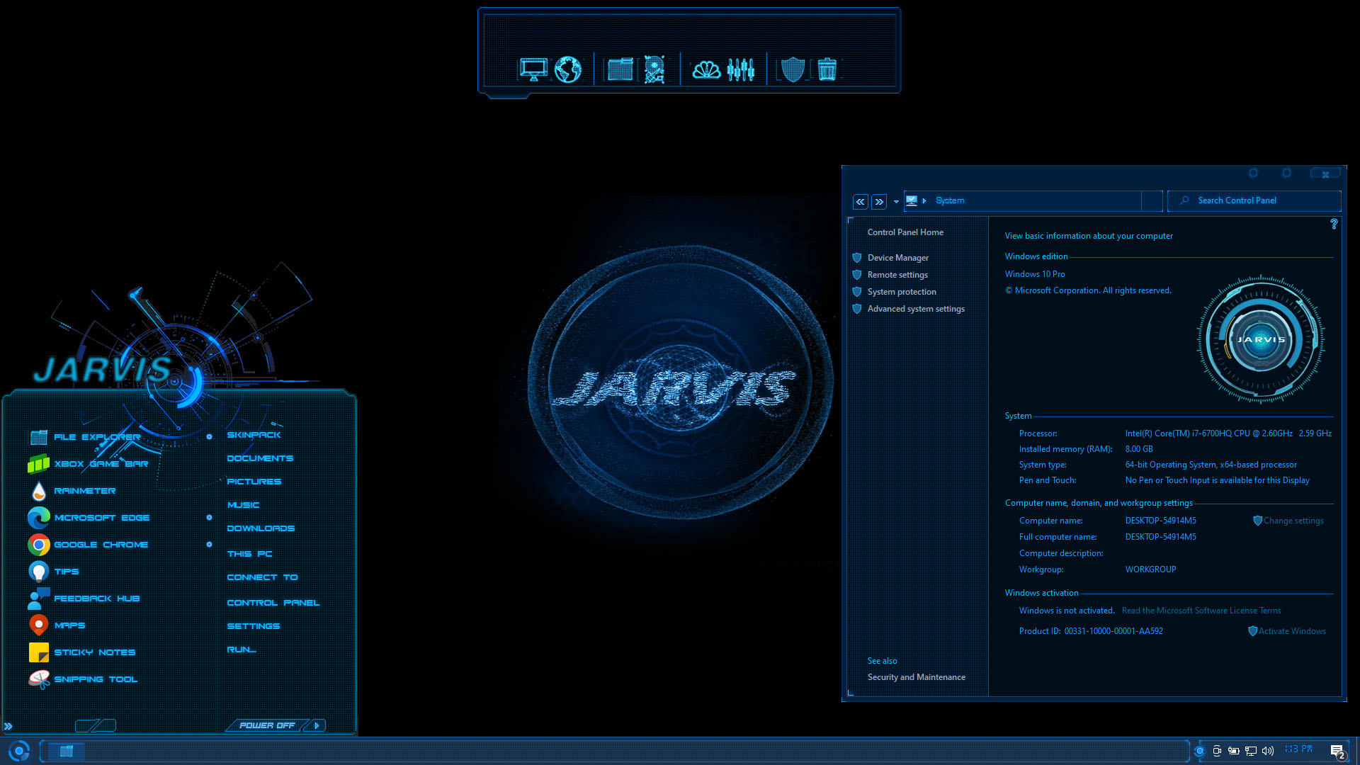This screenshot has height=765, width=1360.
Task: Click the volume speaker icon in the tray
Action: tap(1268, 751)
